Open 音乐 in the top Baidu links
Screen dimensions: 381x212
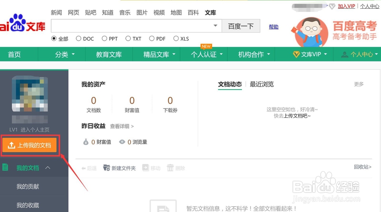click(125, 13)
